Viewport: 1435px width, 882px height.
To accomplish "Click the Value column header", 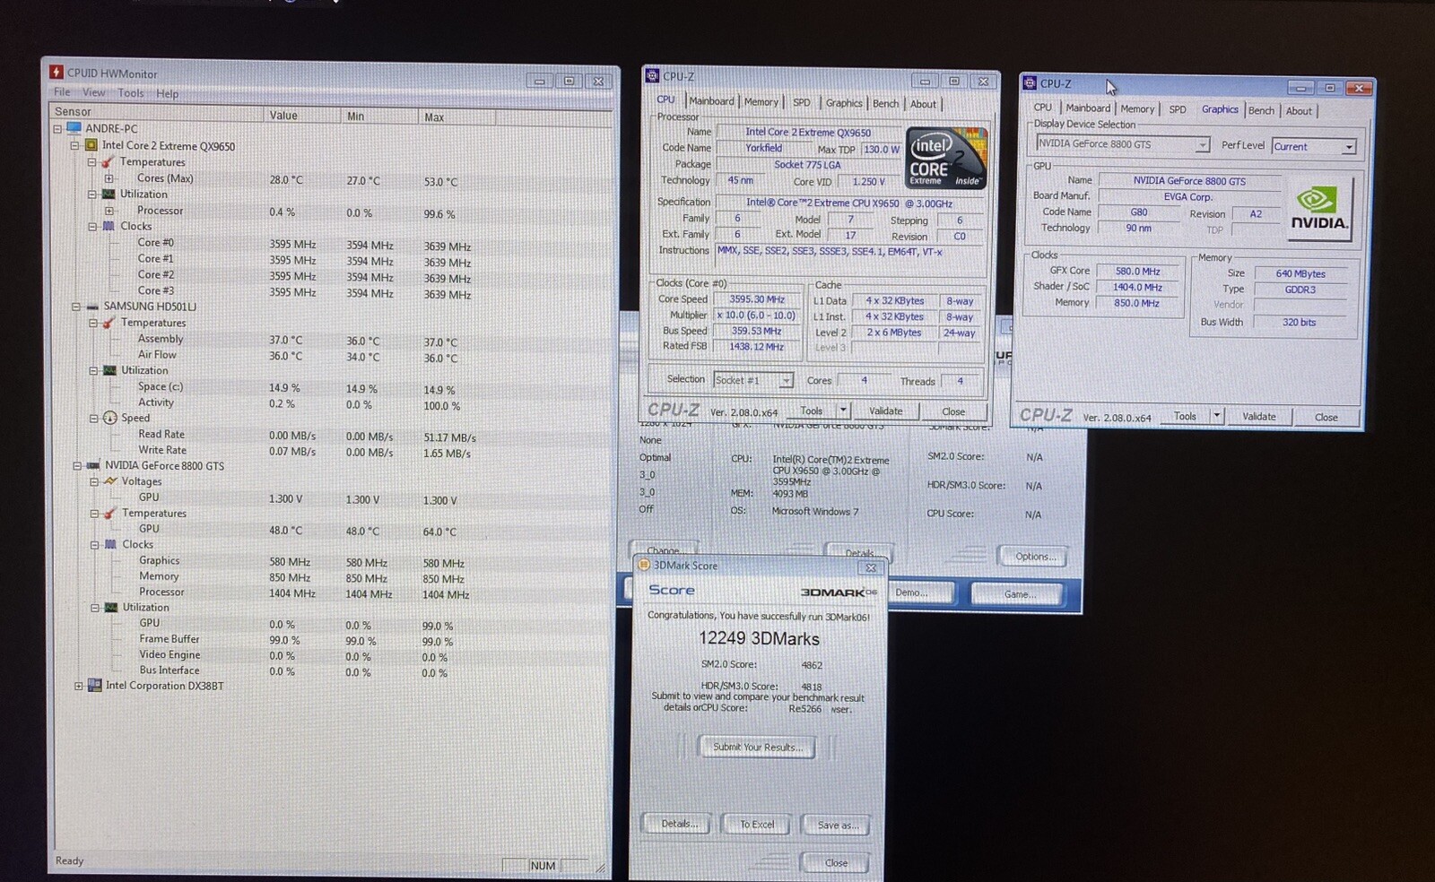I will pyautogui.click(x=302, y=116).
